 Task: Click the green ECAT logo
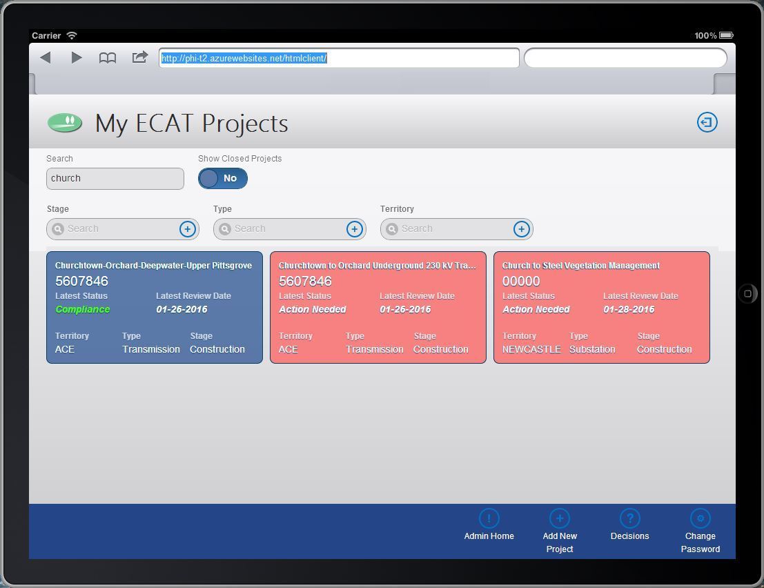pyautogui.click(x=65, y=123)
